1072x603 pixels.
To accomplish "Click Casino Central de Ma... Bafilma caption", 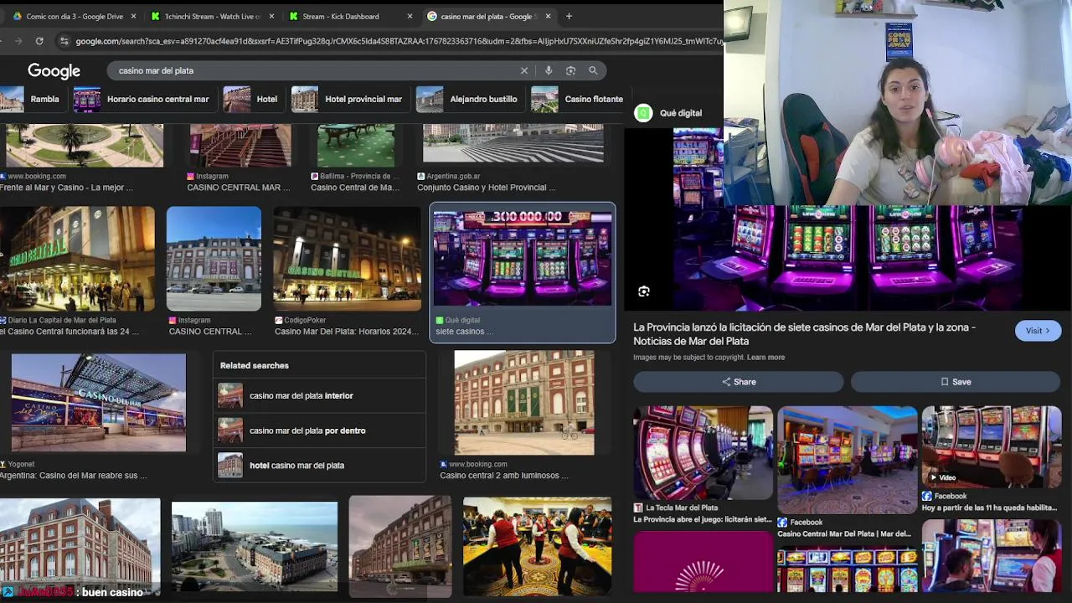I will pos(355,188).
